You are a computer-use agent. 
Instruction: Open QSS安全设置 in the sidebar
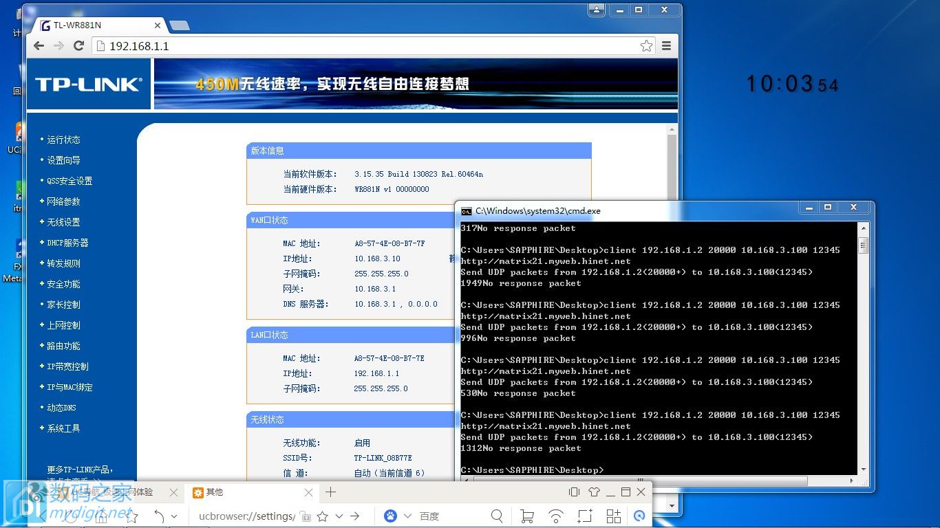click(x=70, y=181)
